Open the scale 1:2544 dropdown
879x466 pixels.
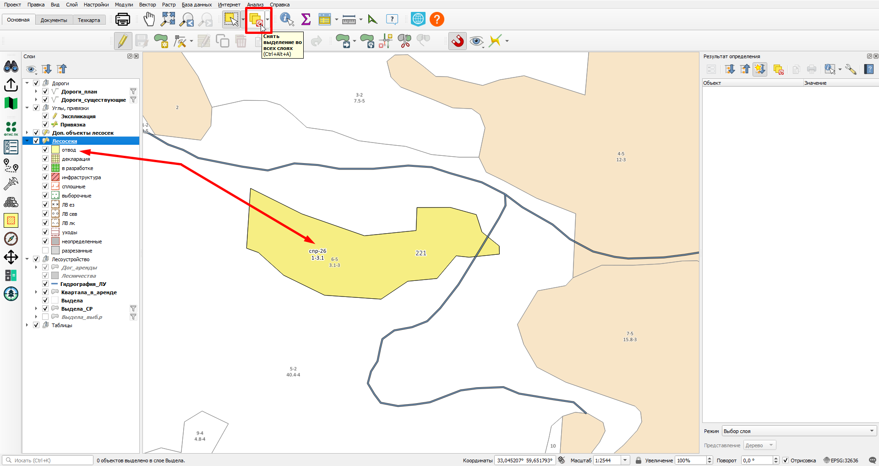coord(625,461)
